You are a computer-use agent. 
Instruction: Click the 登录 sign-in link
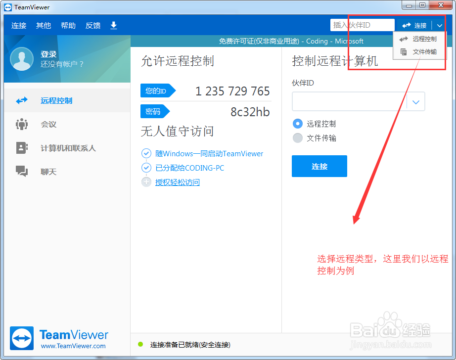tap(48, 54)
